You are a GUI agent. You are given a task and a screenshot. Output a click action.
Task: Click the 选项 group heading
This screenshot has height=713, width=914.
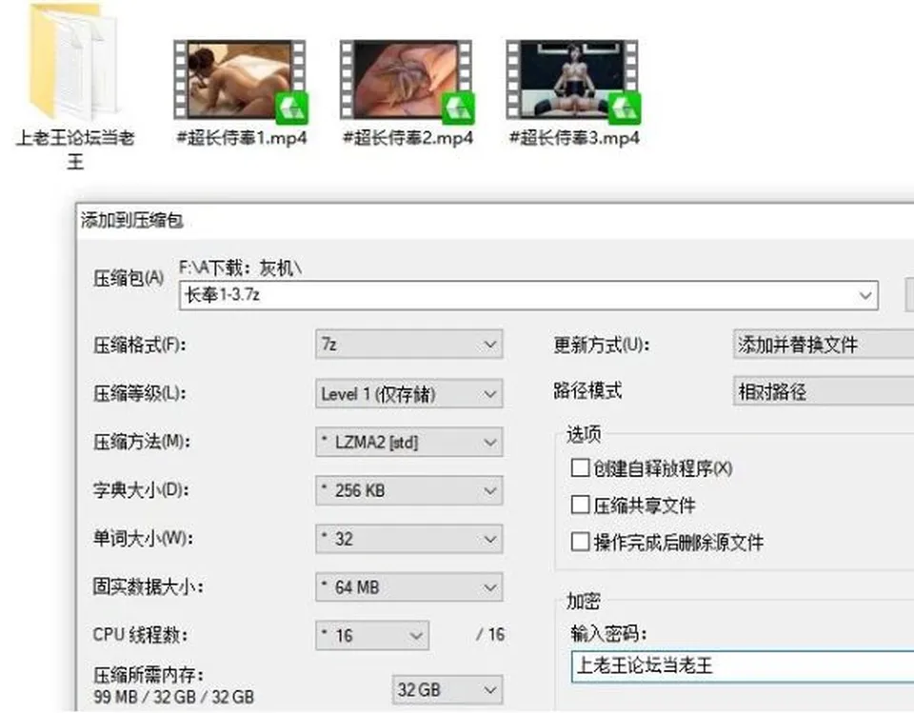(x=584, y=434)
